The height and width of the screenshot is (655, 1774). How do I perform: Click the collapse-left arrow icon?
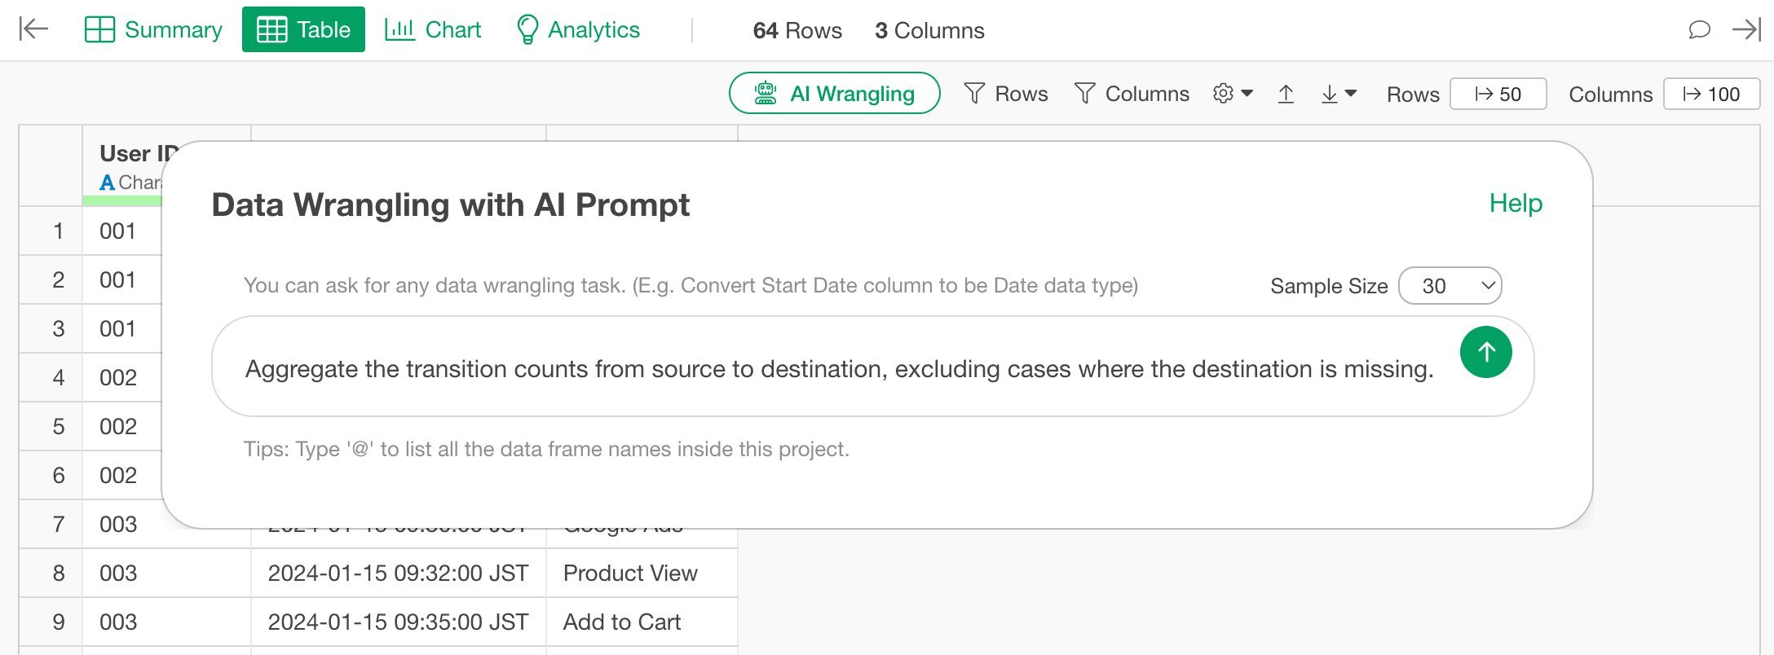[33, 29]
